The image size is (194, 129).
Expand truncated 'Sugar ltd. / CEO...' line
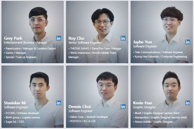tap(15, 122)
